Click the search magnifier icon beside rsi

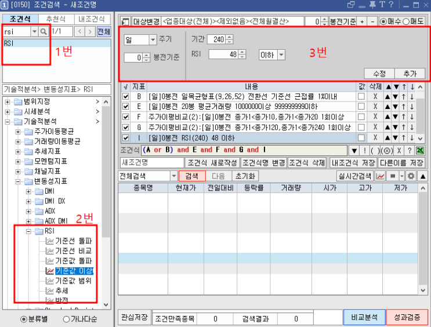coord(44,32)
